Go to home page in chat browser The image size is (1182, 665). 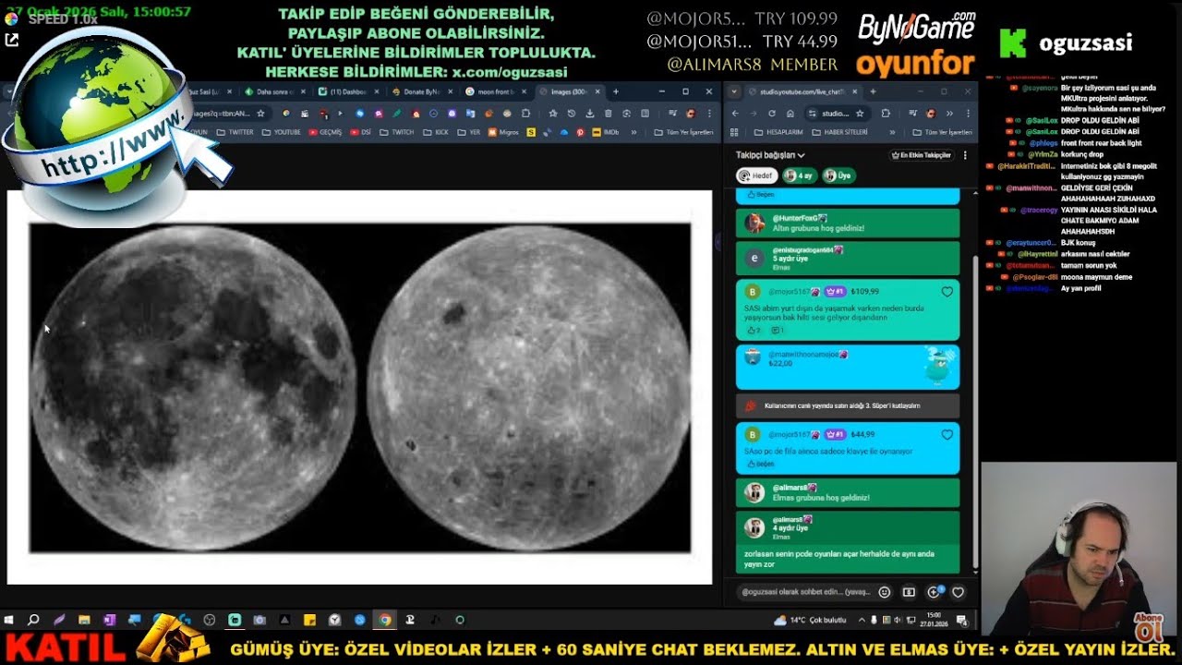point(790,114)
